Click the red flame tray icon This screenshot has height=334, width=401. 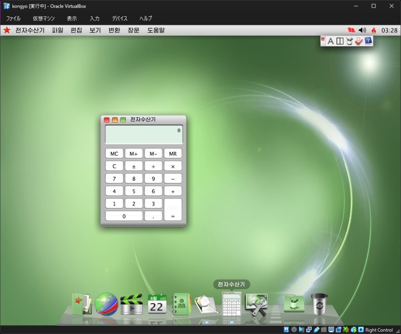point(374,31)
